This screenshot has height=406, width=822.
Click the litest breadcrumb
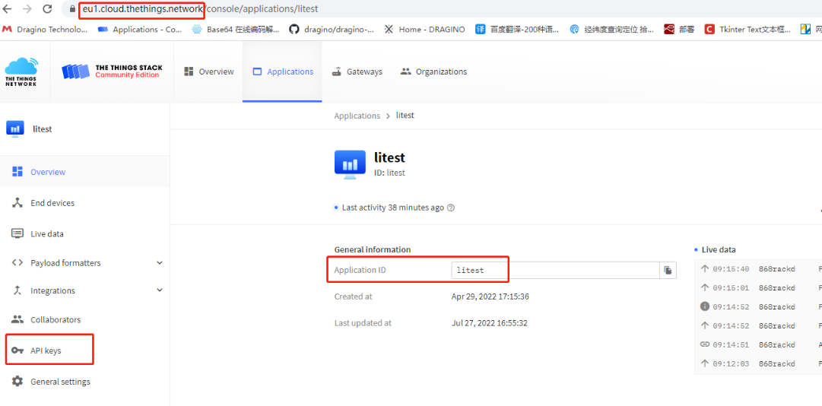(405, 116)
